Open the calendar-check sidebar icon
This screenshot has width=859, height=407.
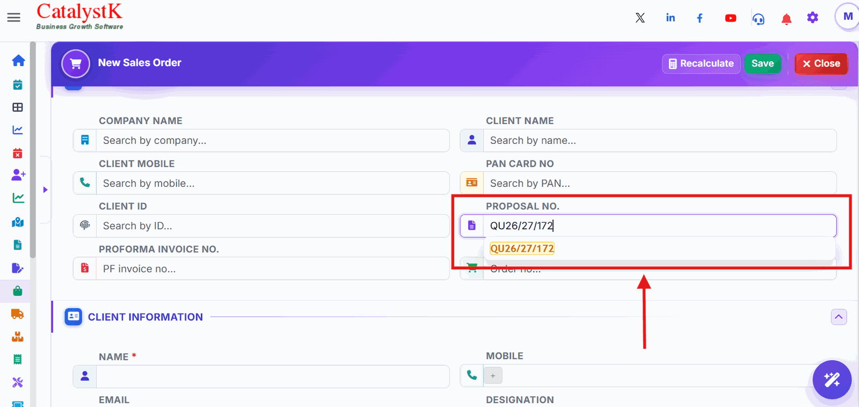[x=18, y=84]
